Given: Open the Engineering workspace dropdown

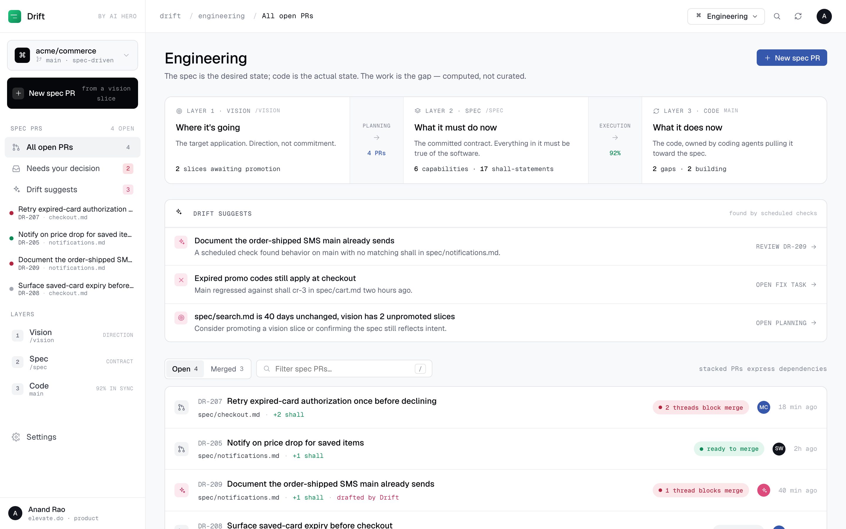Looking at the screenshot, I should [x=726, y=16].
